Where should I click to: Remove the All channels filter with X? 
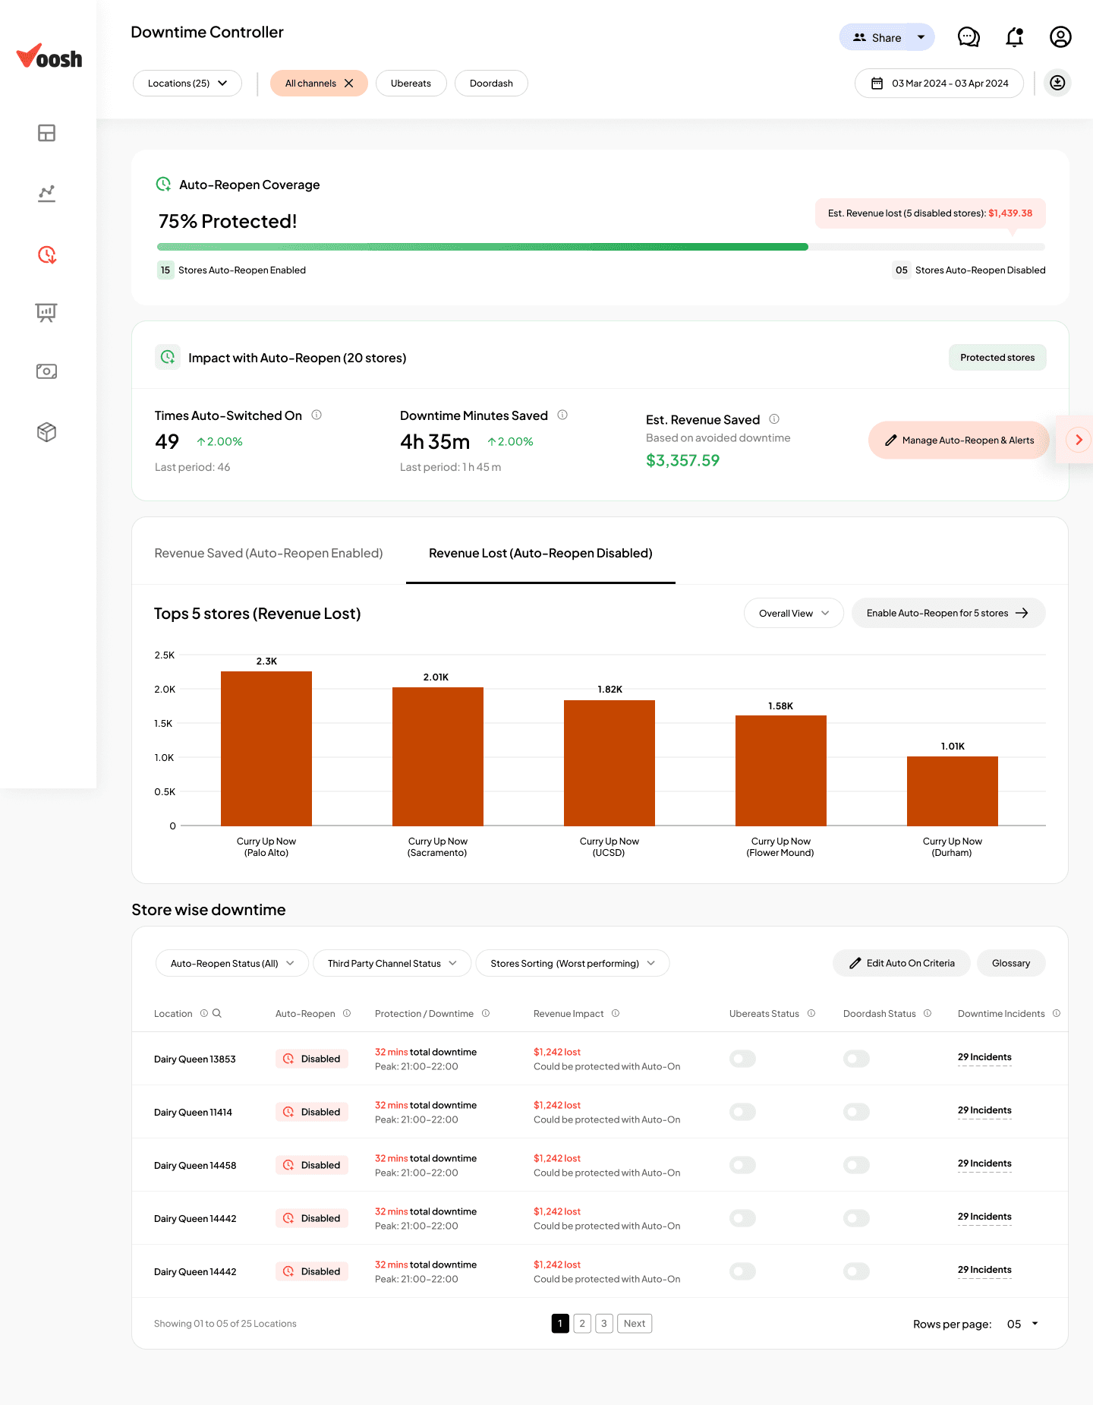(349, 84)
